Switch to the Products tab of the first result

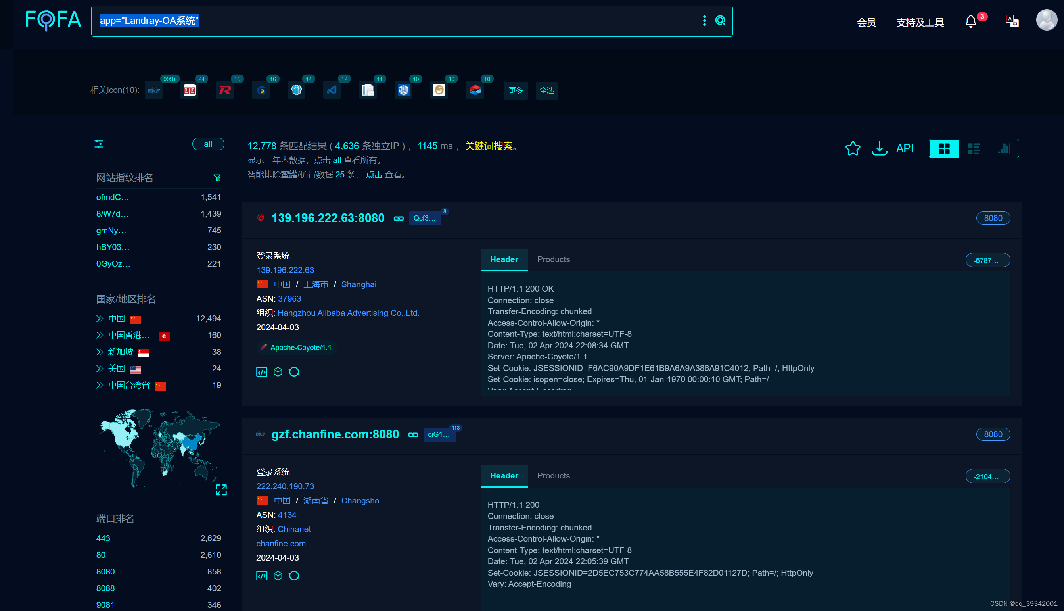pyautogui.click(x=553, y=259)
